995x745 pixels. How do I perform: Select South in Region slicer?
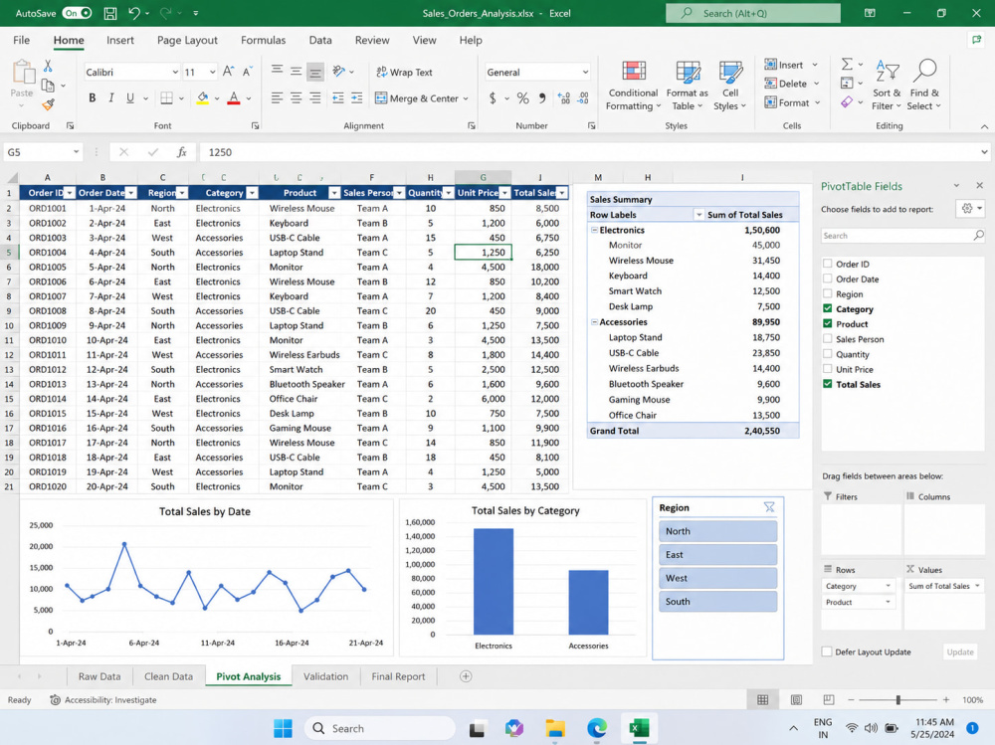[x=717, y=602]
